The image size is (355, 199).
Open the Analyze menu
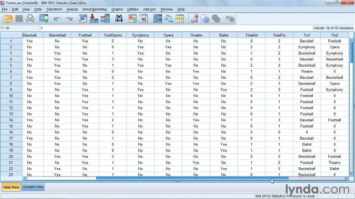pyautogui.click(x=72, y=9)
